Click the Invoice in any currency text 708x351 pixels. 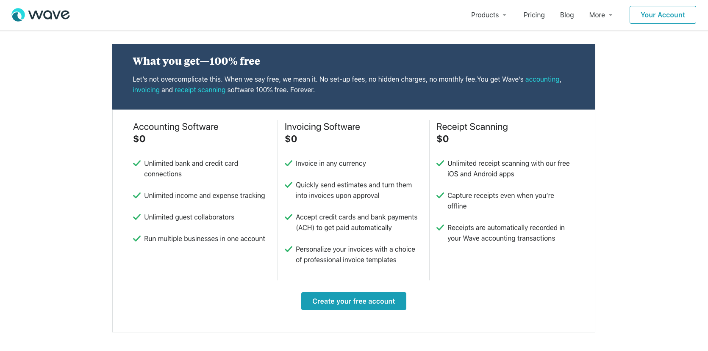pyautogui.click(x=331, y=163)
